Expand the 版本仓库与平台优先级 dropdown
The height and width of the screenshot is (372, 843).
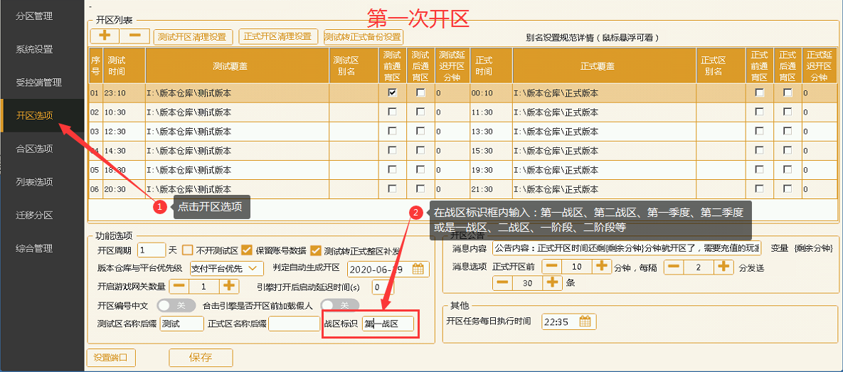255,268
